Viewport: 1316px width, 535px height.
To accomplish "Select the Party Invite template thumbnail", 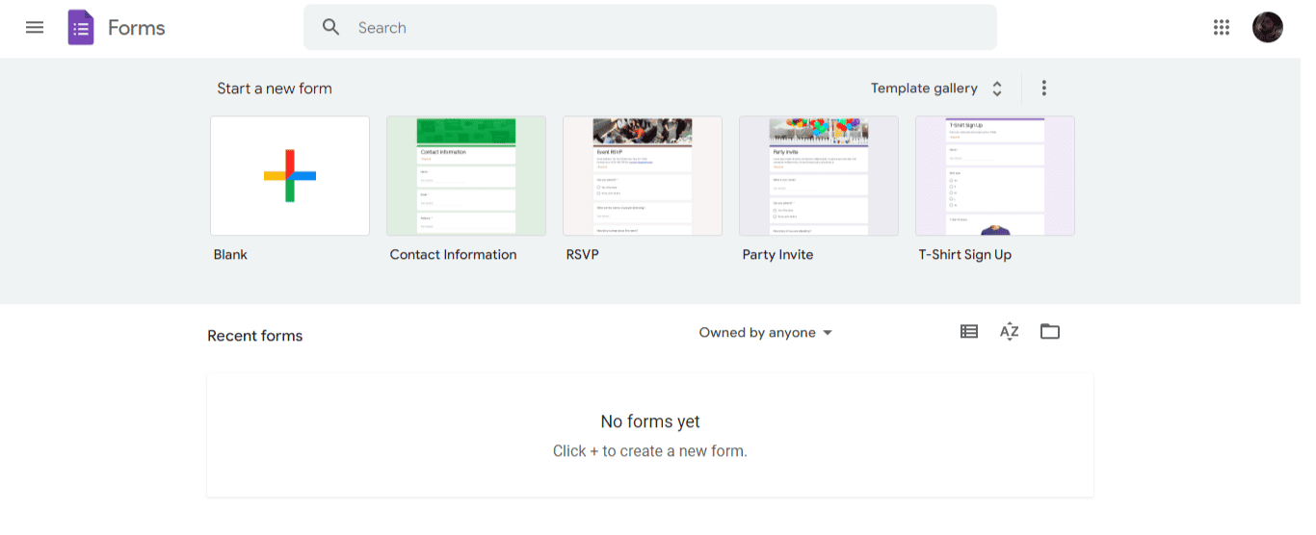I will (x=819, y=176).
